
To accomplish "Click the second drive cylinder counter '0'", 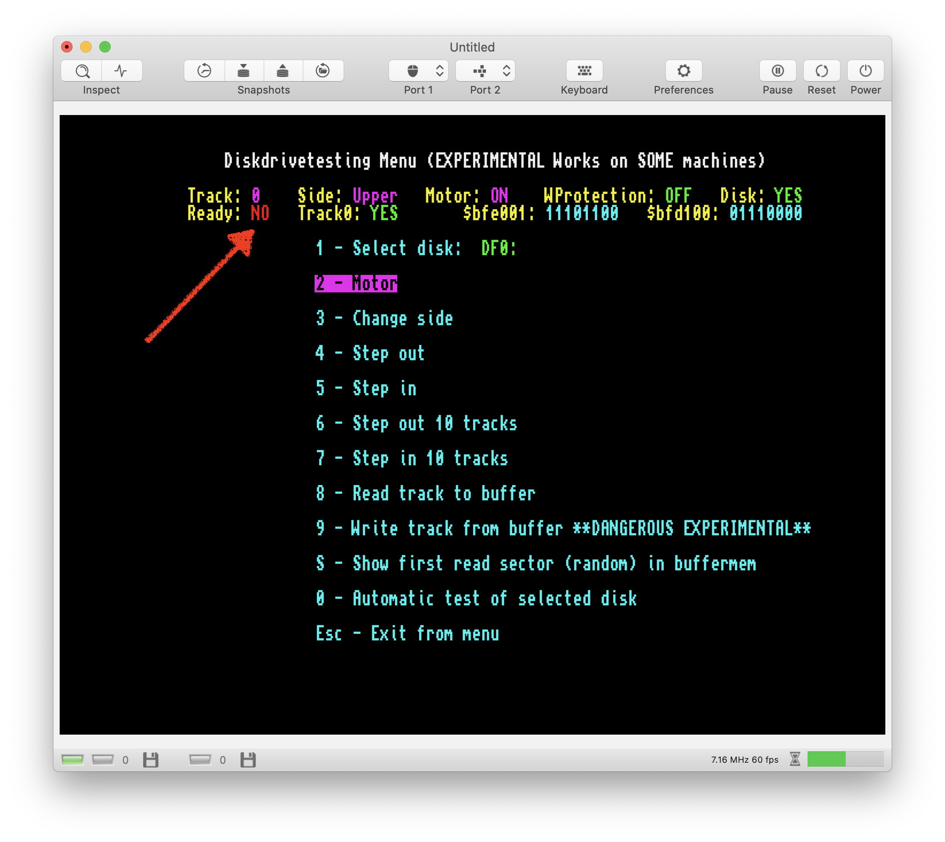I will [x=223, y=760].
